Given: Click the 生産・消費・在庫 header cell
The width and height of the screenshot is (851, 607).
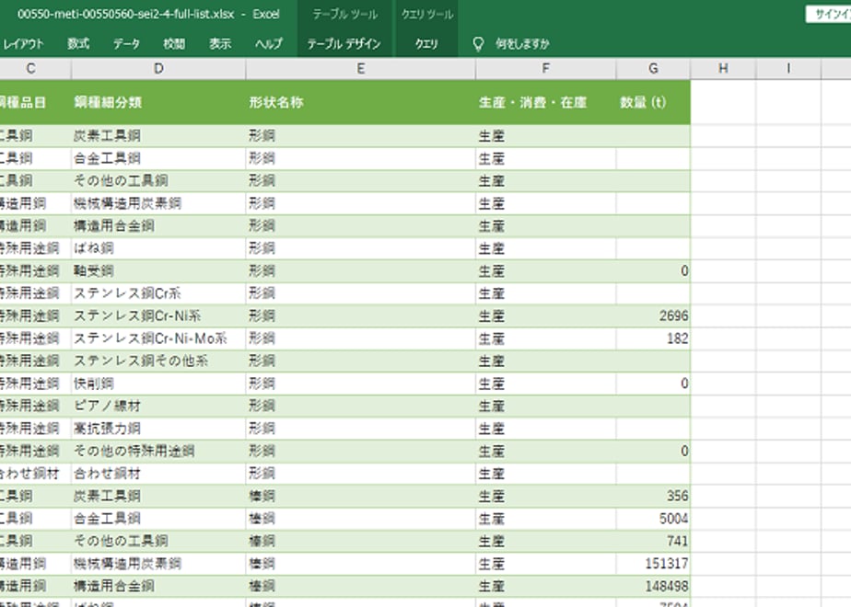Looking at the screenshot, I should click(545, 102).
